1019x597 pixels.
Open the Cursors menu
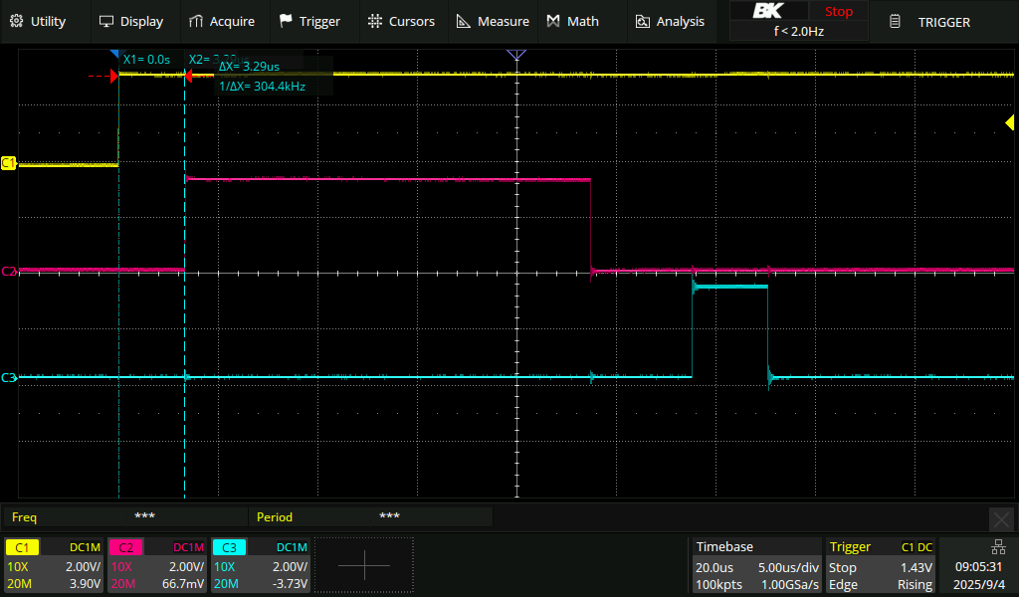pyautogui.click(x=401, y=22)
